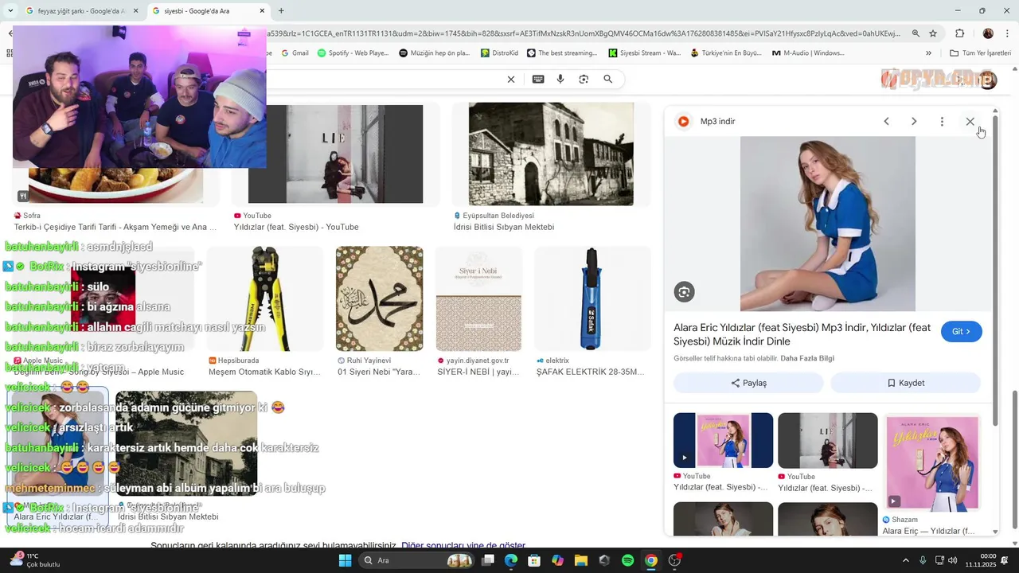Open Meşem Otomatik Kablo Sıyırıcı image
The image size is (1019, 573).
(265, 298)
